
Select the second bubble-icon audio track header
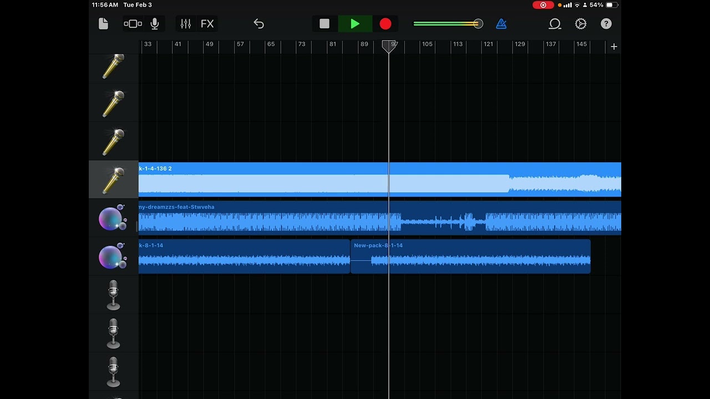pyautogui.click(x=113, y=257)
